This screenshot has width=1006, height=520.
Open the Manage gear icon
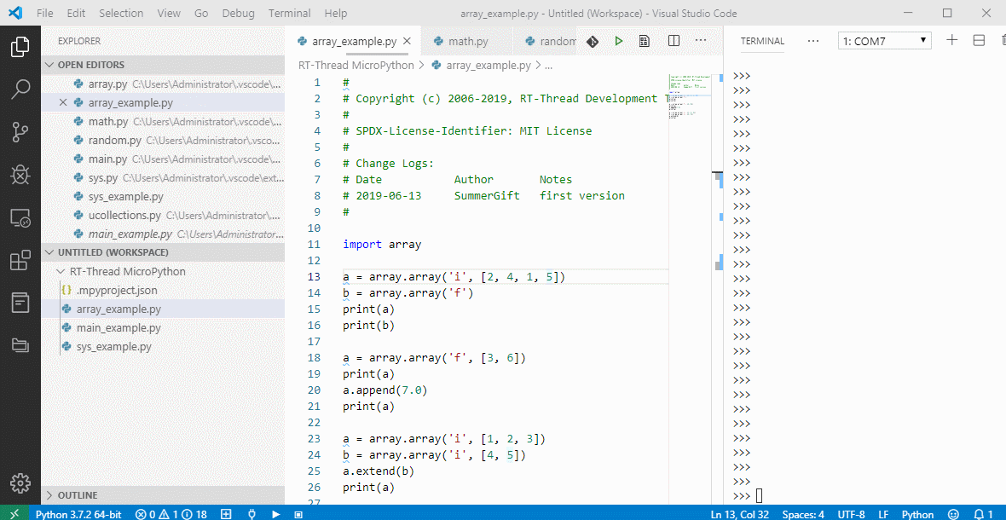point(20,482)
